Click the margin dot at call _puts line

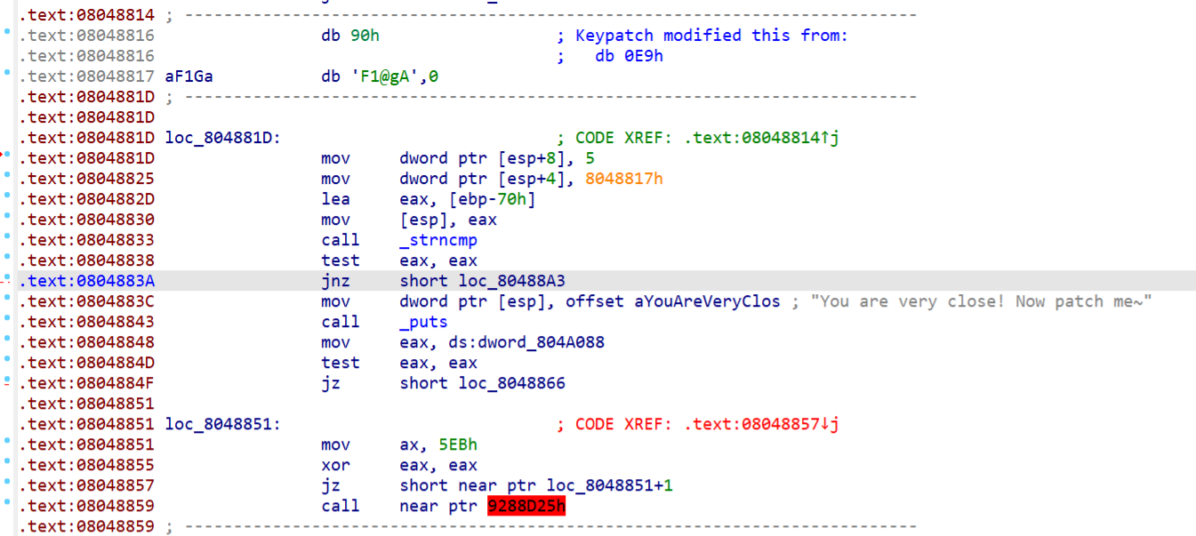(x=8, y=319)
